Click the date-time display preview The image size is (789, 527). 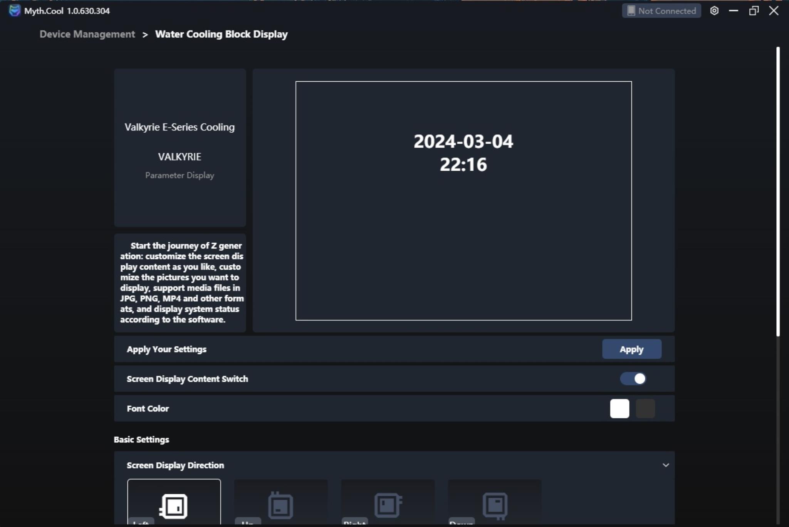(463, 153)
